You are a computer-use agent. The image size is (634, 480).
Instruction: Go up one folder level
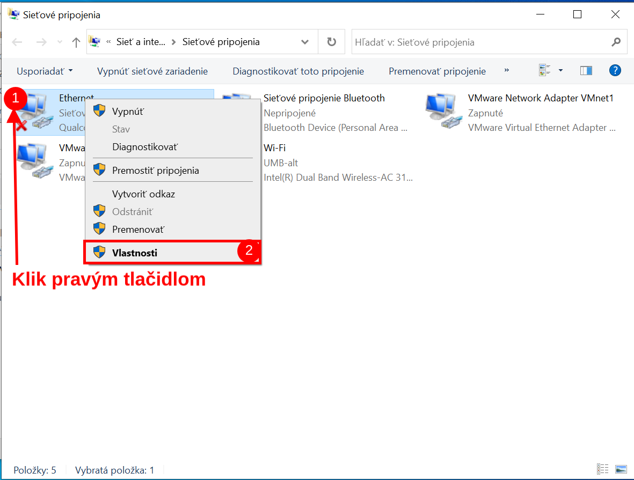[x=76, y=42]
